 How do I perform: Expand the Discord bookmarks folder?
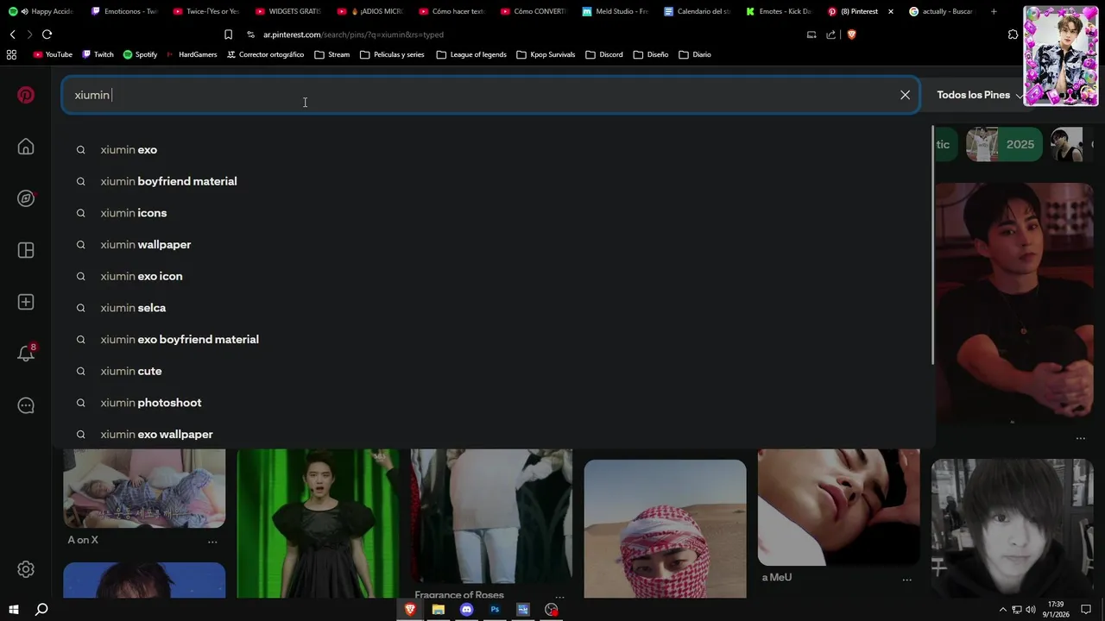pos(604,54)
